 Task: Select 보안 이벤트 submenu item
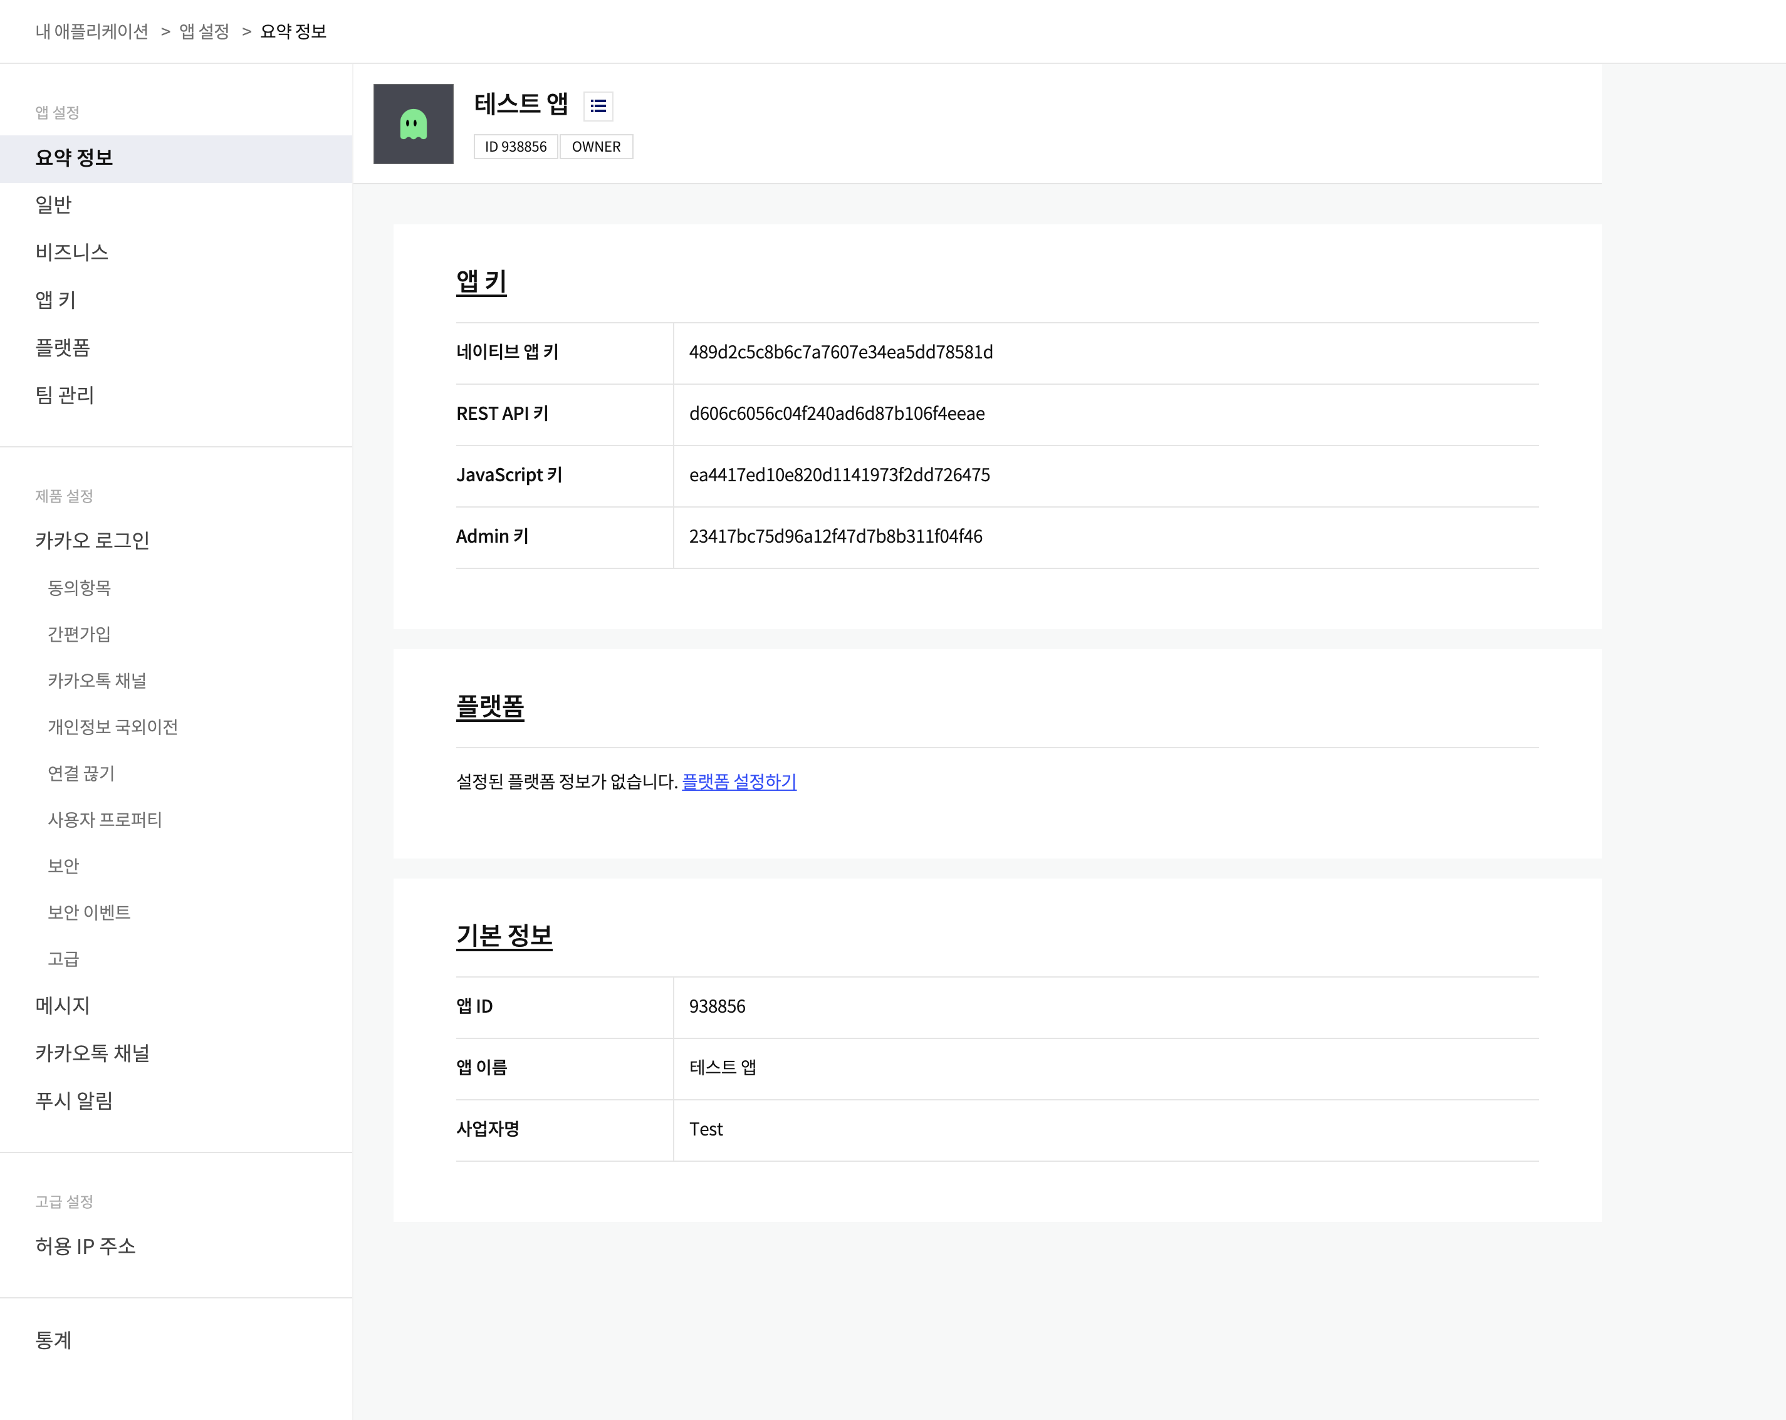88,912
